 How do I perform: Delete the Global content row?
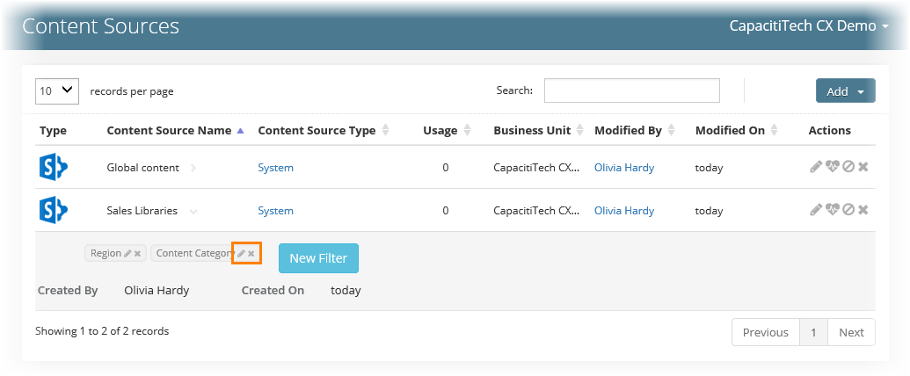(863, 167)
